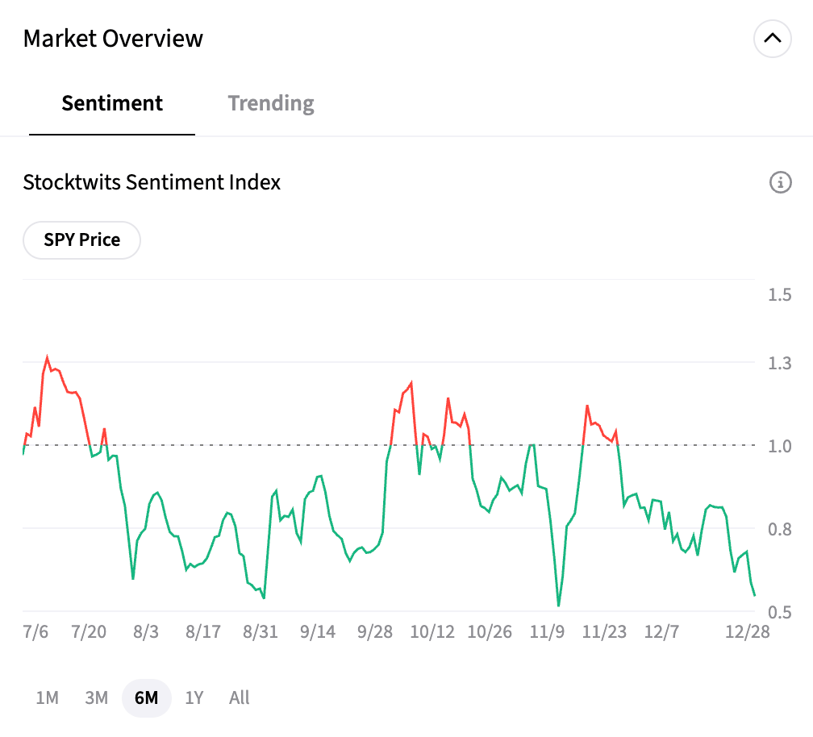Select the 3M time range

(96, 697)
